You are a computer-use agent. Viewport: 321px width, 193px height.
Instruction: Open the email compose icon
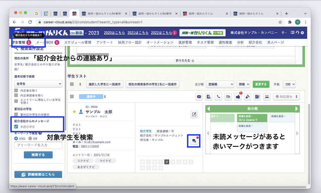199,96
